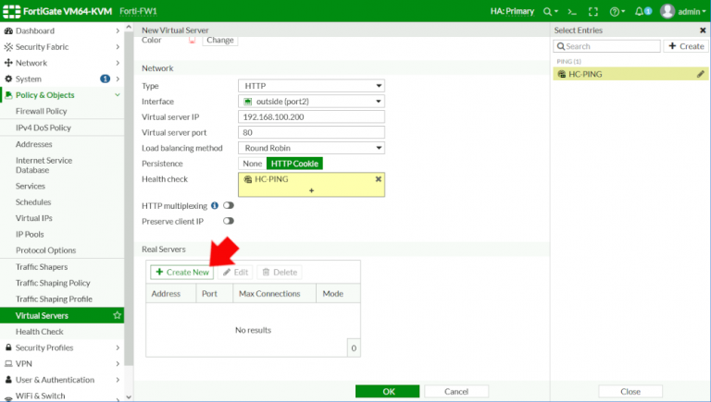The width and height of the screenshot is (711, 402).
Task: Click Close in Select Entries panel
Action: point(630,392)
